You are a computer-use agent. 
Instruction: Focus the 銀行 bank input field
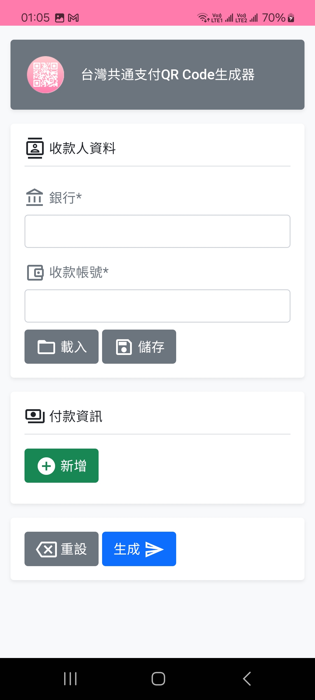pos(157,231)
